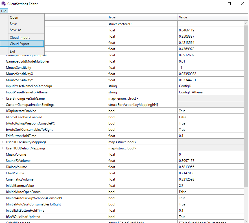The width and height of the screenshot is (249, 223).
Task: Select bInitialAutoSortConsumablesToRight row name
Action: pos(33,204)
